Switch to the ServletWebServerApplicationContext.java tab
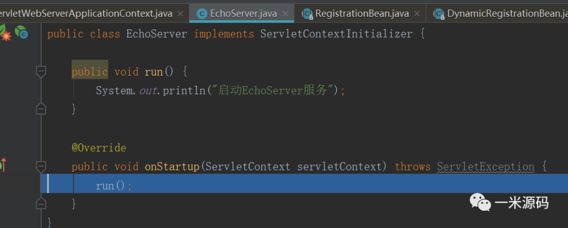The height and width of the screenshot is (228, 568). point(87,14)
